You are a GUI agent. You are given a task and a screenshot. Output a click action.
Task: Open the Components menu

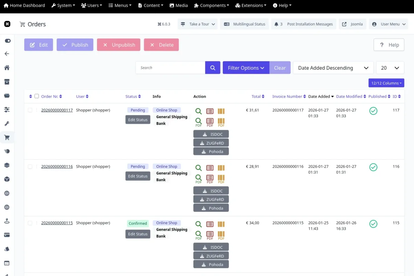211,5
